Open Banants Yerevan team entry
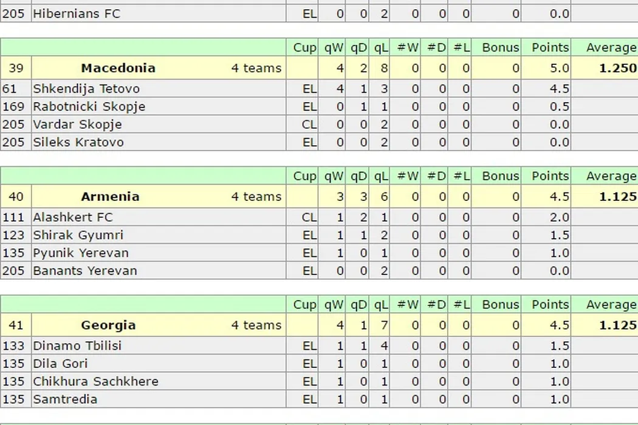Image resolution: width=638 pixels, height=425 pixels. point(85,271)
